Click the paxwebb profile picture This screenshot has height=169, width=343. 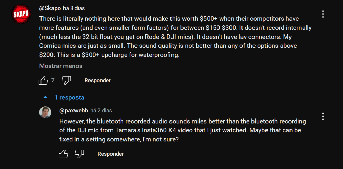tap(45, 112)
